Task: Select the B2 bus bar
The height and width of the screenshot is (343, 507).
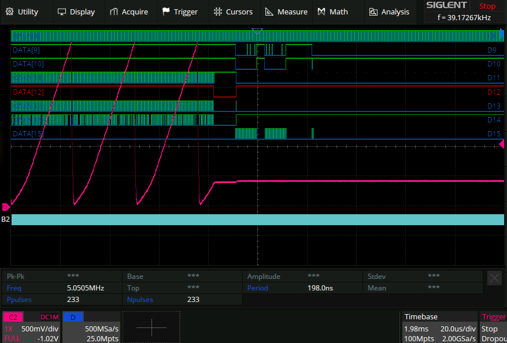Action: click(x=257, y=219)
